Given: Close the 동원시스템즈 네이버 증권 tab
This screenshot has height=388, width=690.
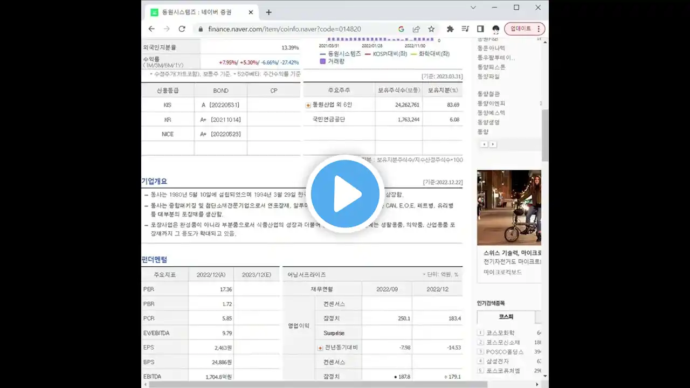Looking at the screenshot, I should (251, 12).
